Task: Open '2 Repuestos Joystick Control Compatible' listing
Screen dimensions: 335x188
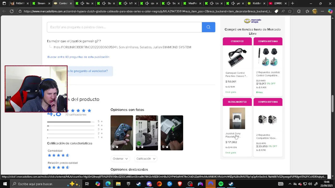Action: (268, 74)
